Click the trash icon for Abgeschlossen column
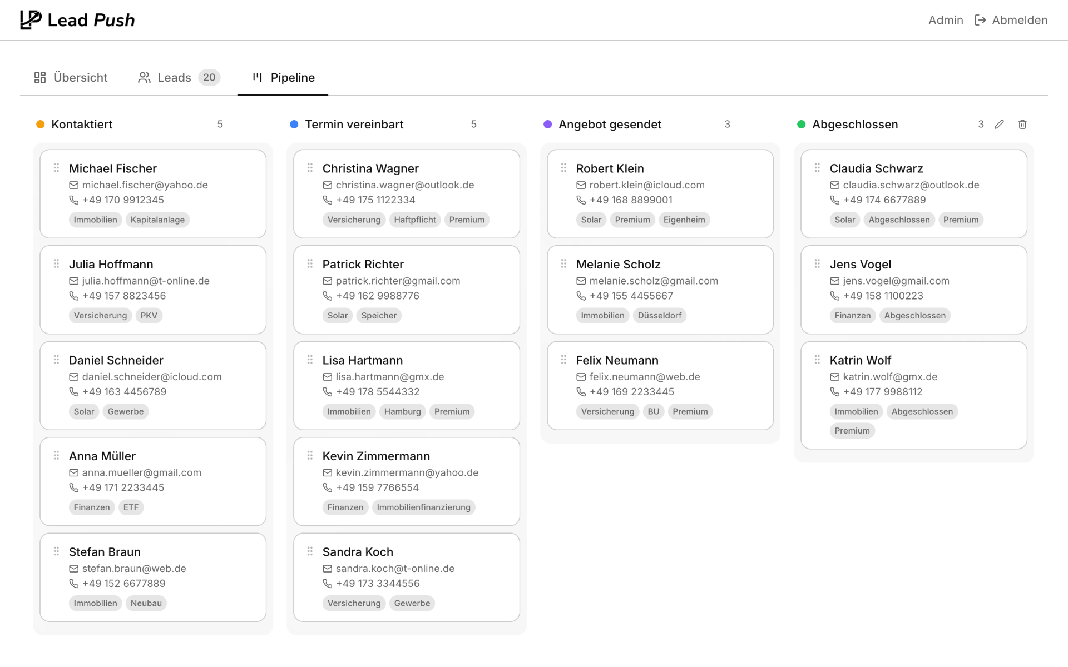Screen dimensions: 1068x667 click(1022, 125)
